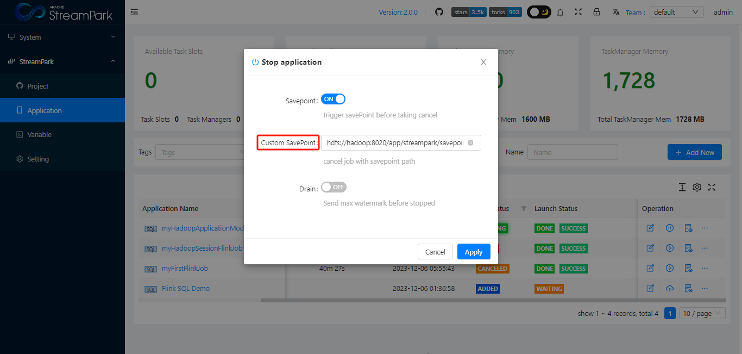View logs of myFirstFlinkJob
The width and height of the screenshot is (742, 354).
point(688,268)
